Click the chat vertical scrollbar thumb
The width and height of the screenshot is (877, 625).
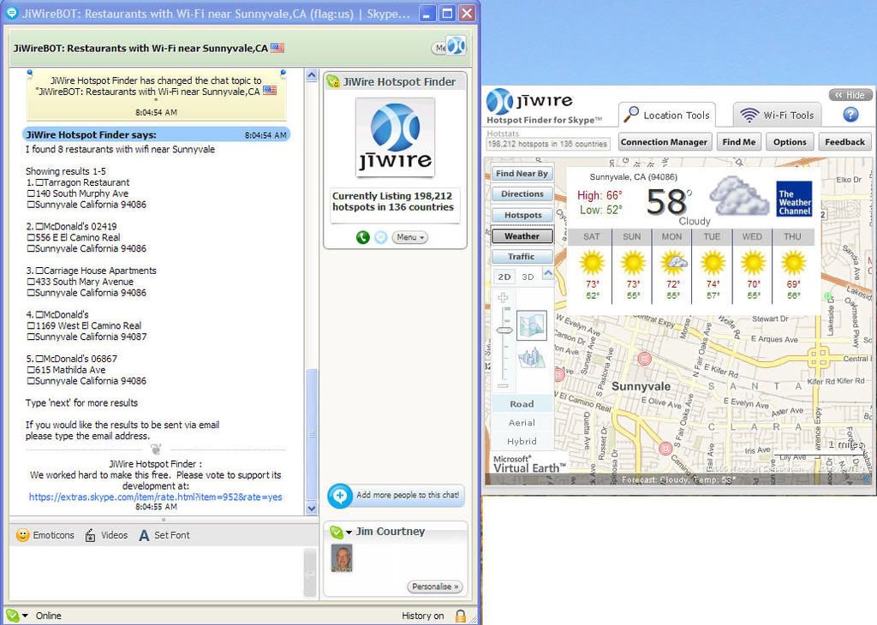pyautogui.click(x=312, y=433)
